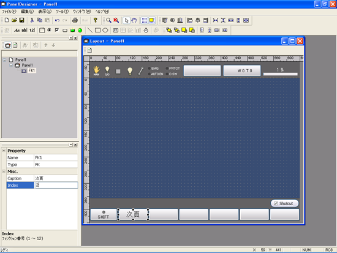The width and height of the screenshot is (337, 253).
Task: Choose the ellipse drawing tool
Action: [x=105, y=30]
